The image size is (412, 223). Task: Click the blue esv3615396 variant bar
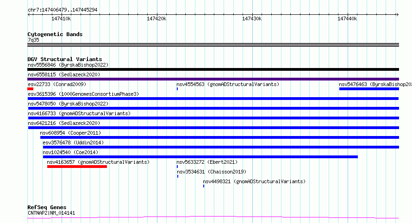coord(213,99)
